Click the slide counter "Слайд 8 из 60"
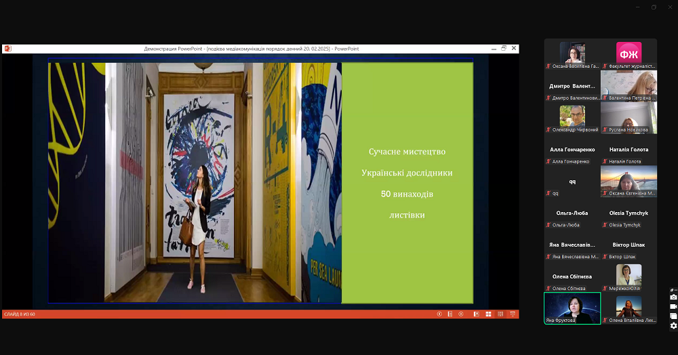Screen dimensions: 678x355 click(20, 314)
